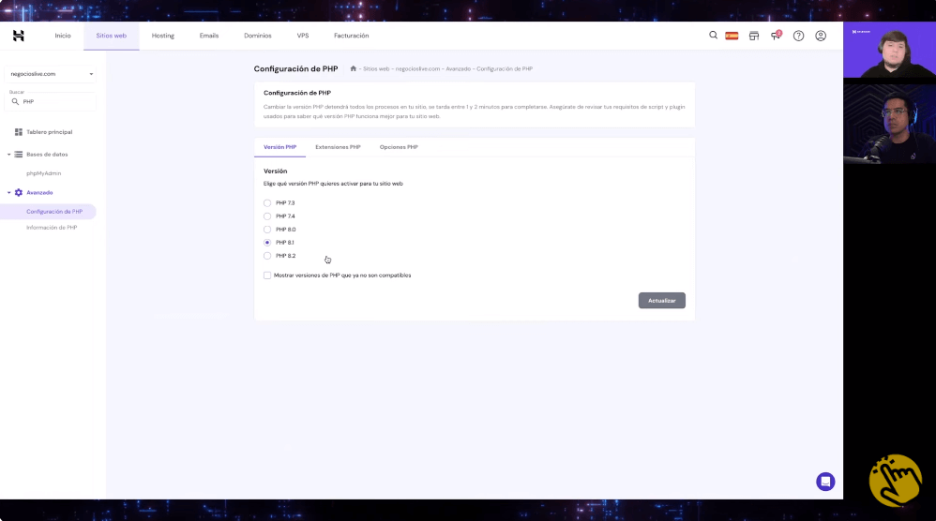This screenshot has width=936, height=521.
Task: Click the lower webcam video thumbnail
Action: (x=889, y=124)
